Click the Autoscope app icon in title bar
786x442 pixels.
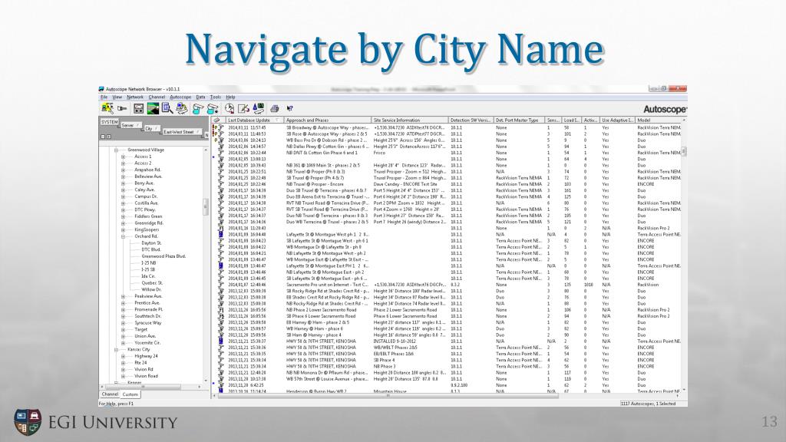click(x=102, y=89)
